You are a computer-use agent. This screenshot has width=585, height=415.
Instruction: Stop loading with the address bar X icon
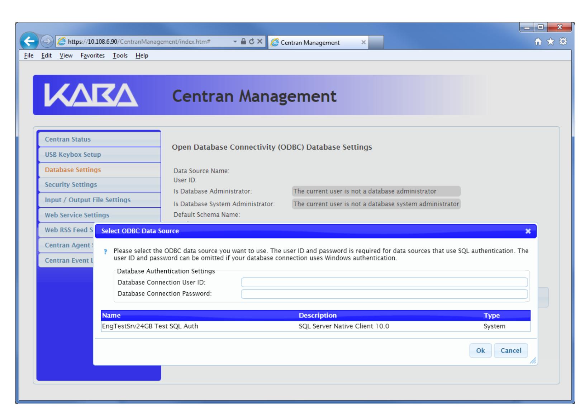point(260,42)
